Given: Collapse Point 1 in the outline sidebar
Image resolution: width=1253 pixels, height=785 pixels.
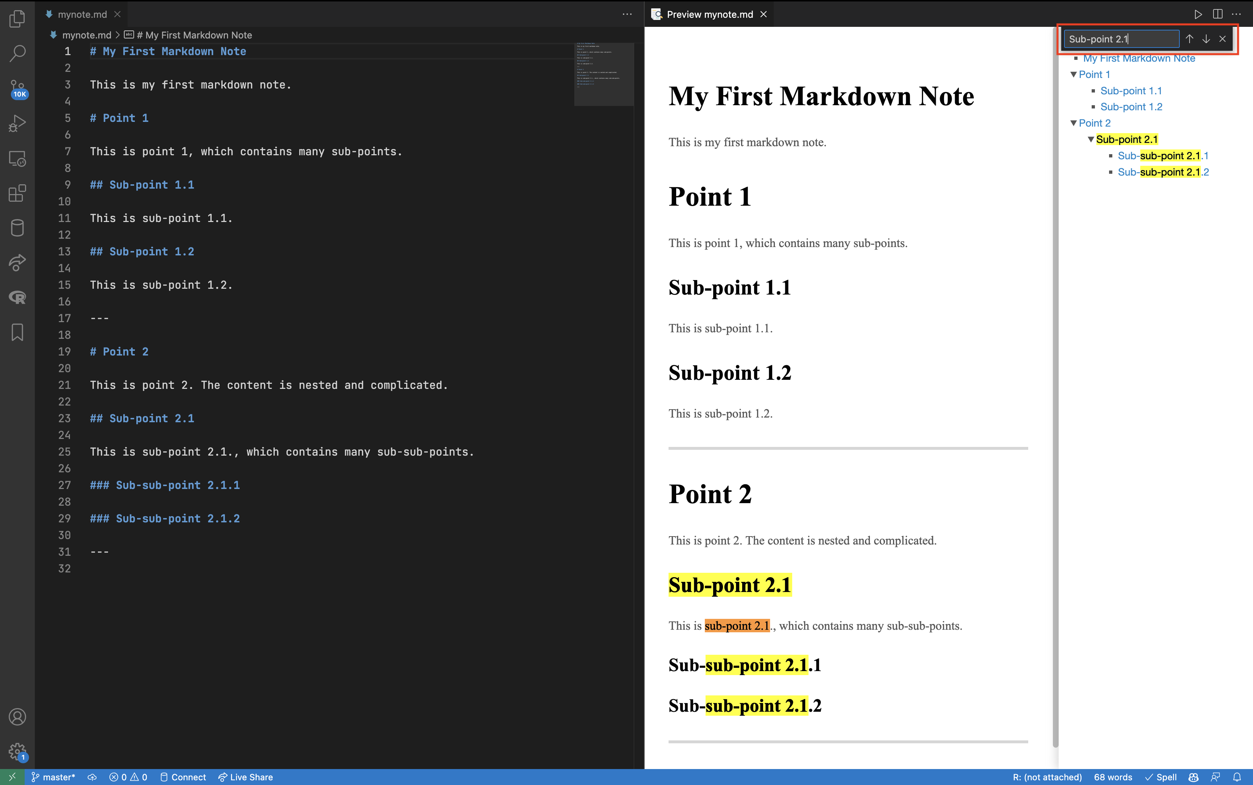Looking at the screenshot, I should 1074,75.
